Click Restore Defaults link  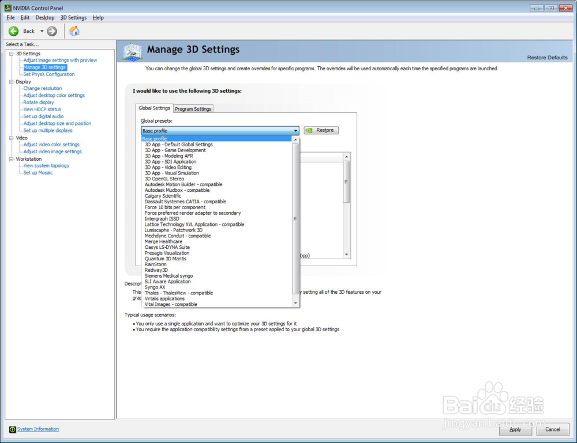click(x=547, y=58)
